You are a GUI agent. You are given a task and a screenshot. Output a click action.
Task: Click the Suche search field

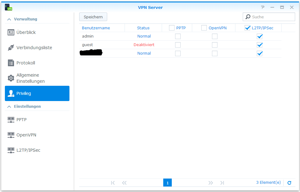tap(271, 17)
